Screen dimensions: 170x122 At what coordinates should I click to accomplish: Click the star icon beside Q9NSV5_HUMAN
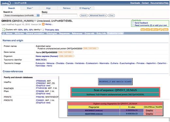(35, 21)
